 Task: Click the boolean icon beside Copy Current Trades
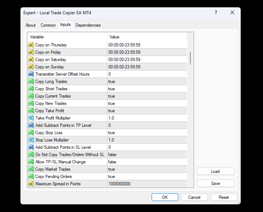click(31, 96)
